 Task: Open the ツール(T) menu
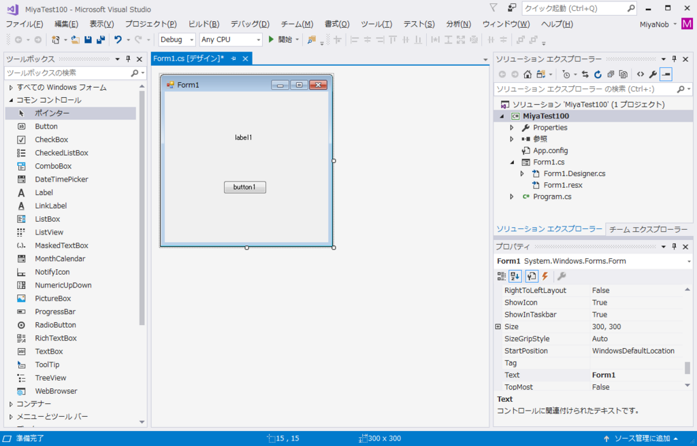[376, 24]
